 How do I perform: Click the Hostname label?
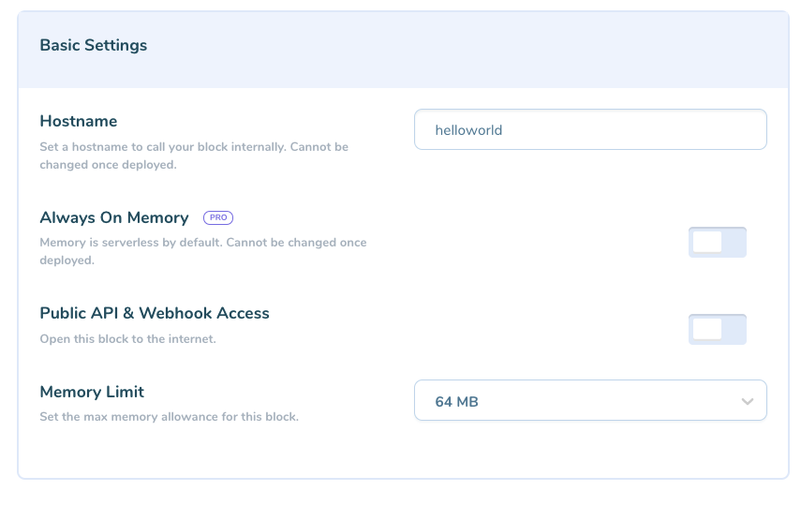79,121
